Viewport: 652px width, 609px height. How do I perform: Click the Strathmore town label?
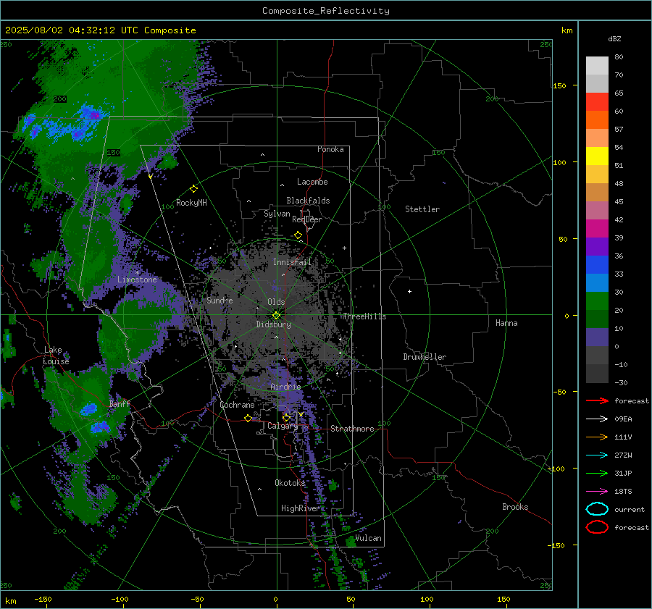point(353,429)
